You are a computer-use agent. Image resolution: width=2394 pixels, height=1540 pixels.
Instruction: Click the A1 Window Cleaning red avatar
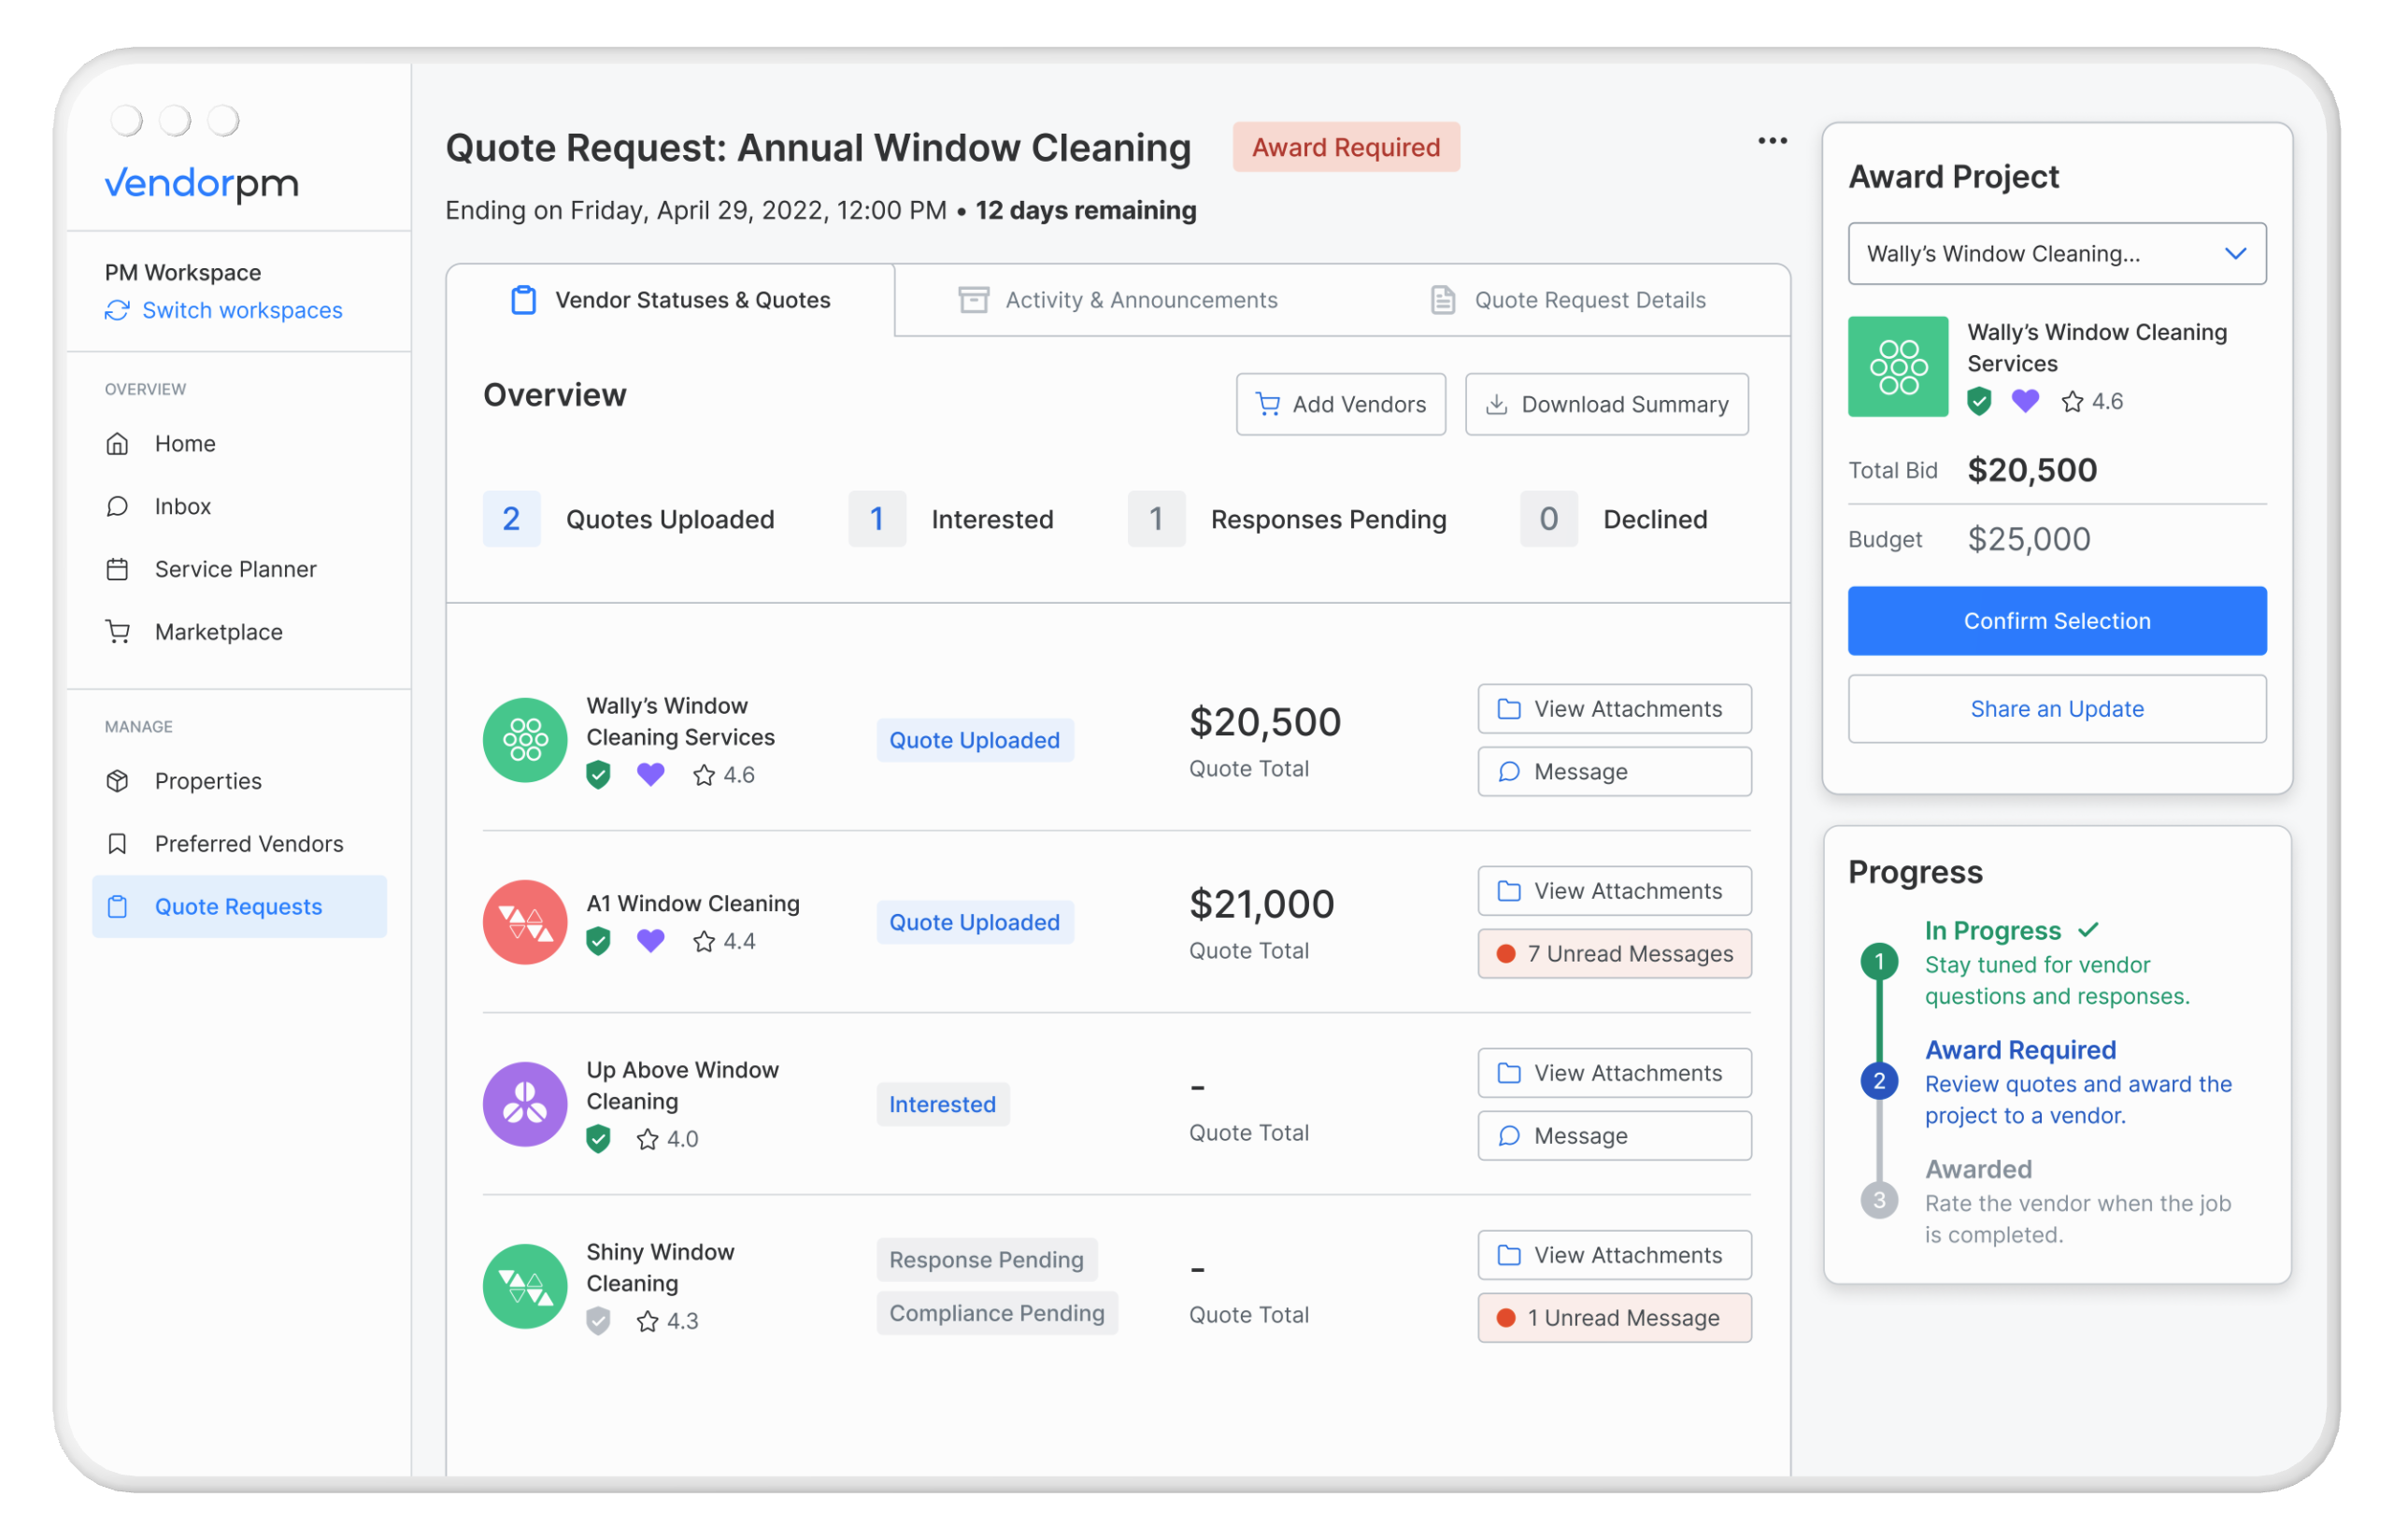point(525,922)
